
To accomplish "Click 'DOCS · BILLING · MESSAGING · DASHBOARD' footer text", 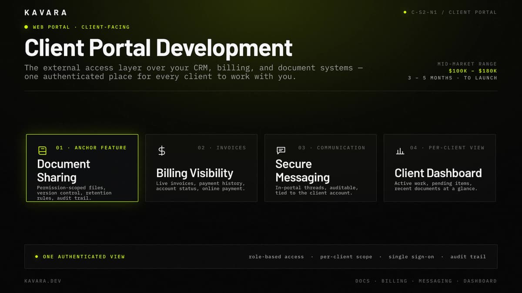I will pos(426,281).
